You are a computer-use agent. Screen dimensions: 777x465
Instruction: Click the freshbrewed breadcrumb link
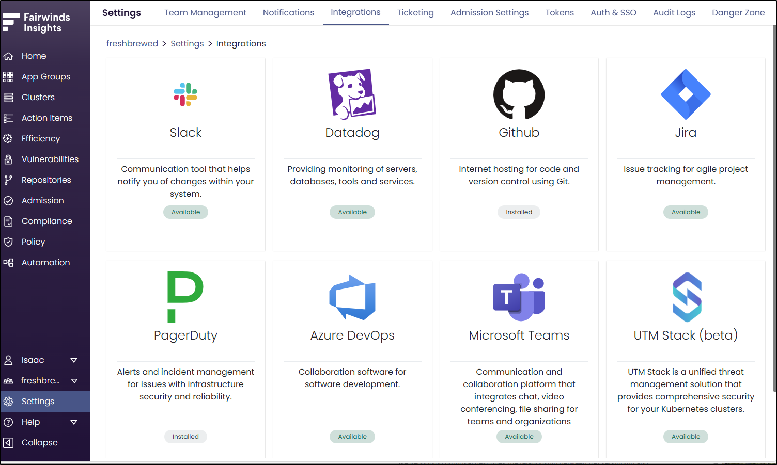tap(132, 44)
